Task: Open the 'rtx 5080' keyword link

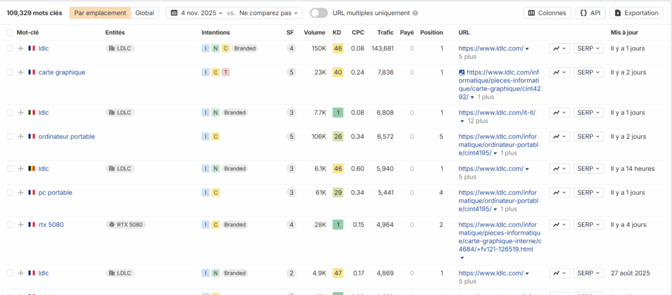Action: tap(51, 224)
